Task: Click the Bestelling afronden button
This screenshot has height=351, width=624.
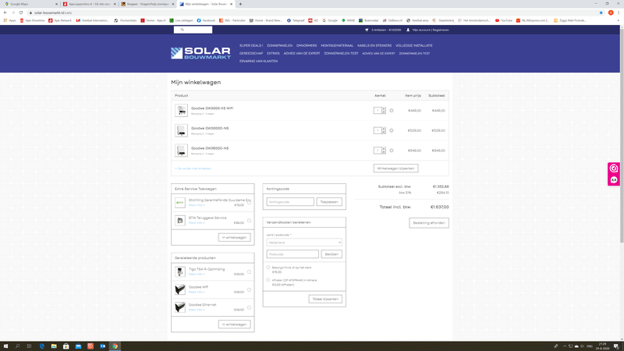Action: [429, 223]
